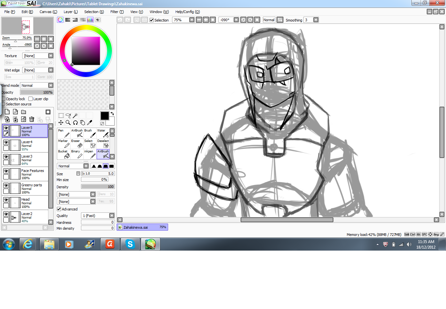Pick the Bucket fill tool

coord(63,153)
